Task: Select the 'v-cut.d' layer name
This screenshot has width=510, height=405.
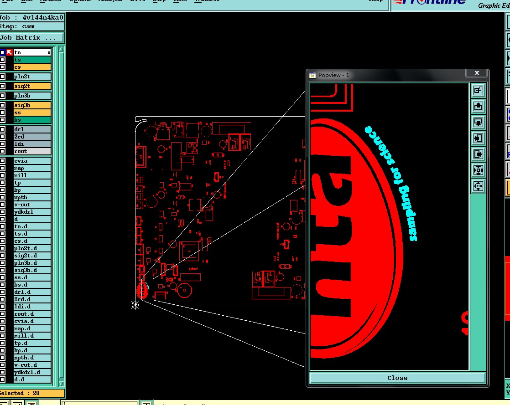Action: [x=32, y=365]
